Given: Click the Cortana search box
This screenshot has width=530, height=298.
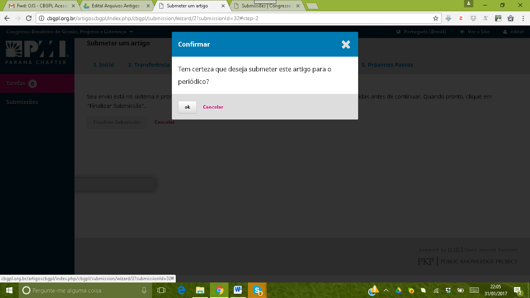Looking at the screenshot, I should pos(85,290).
